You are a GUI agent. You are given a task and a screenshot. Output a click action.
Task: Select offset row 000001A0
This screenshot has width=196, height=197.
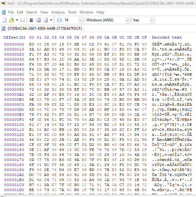coord(14,175)
